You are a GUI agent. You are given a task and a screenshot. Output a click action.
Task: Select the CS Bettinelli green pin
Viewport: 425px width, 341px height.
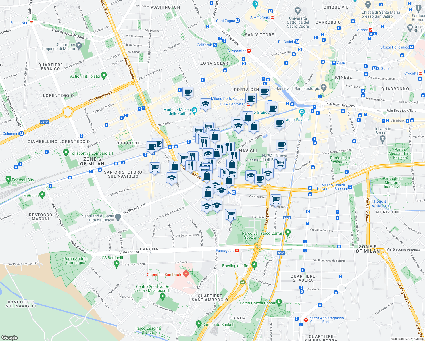click(x=116, y=264)
